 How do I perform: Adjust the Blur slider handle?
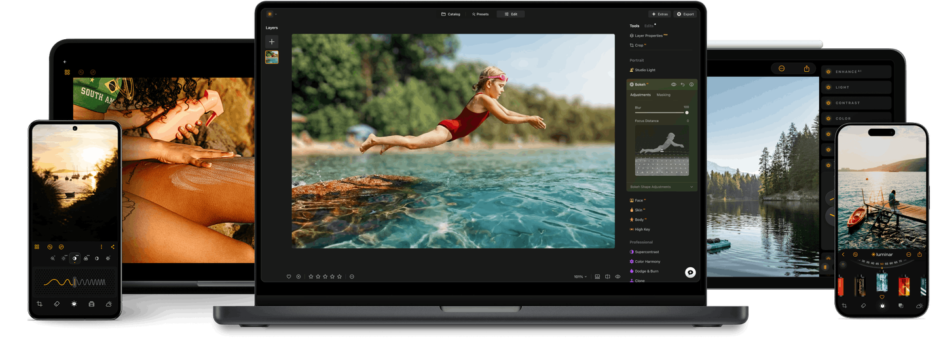(687, 112)
